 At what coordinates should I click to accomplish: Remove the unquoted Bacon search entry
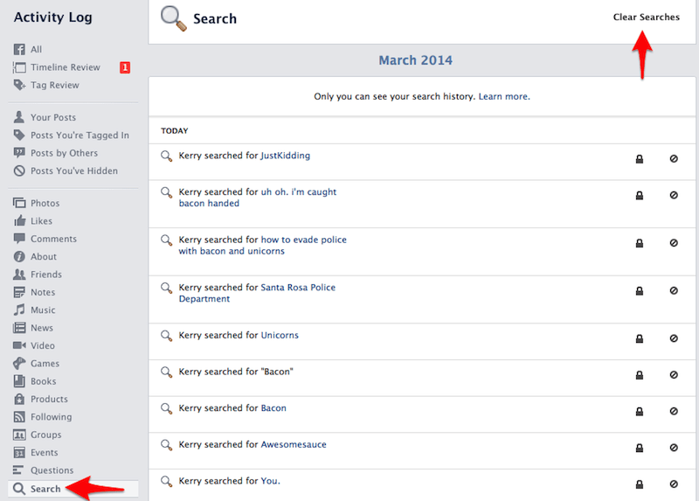point(674,411)
